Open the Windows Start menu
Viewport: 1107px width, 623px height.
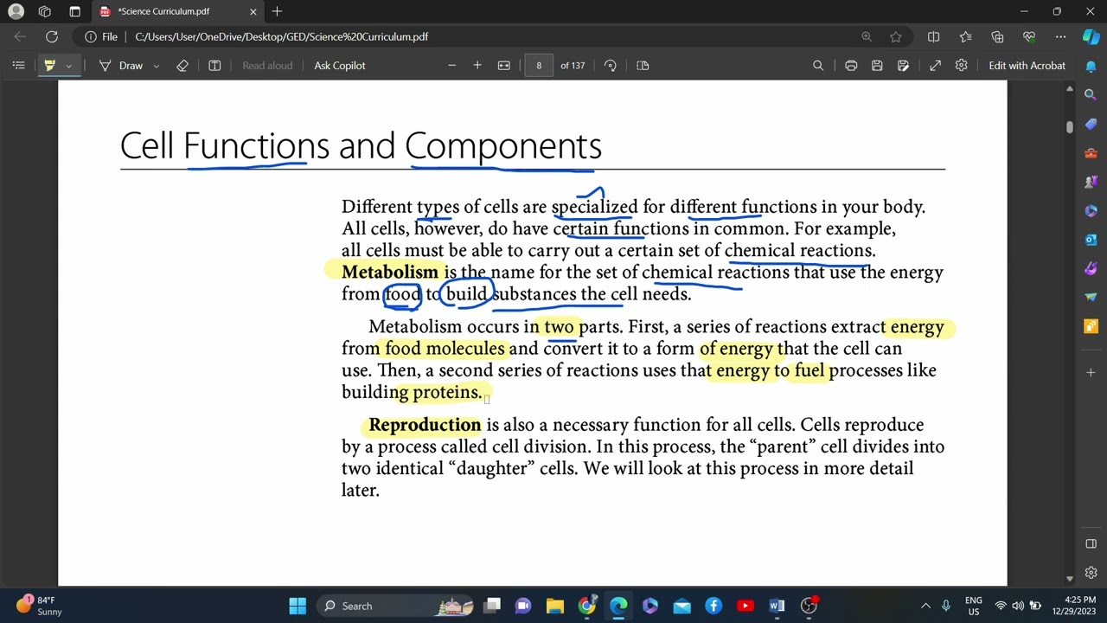point(298,606)
